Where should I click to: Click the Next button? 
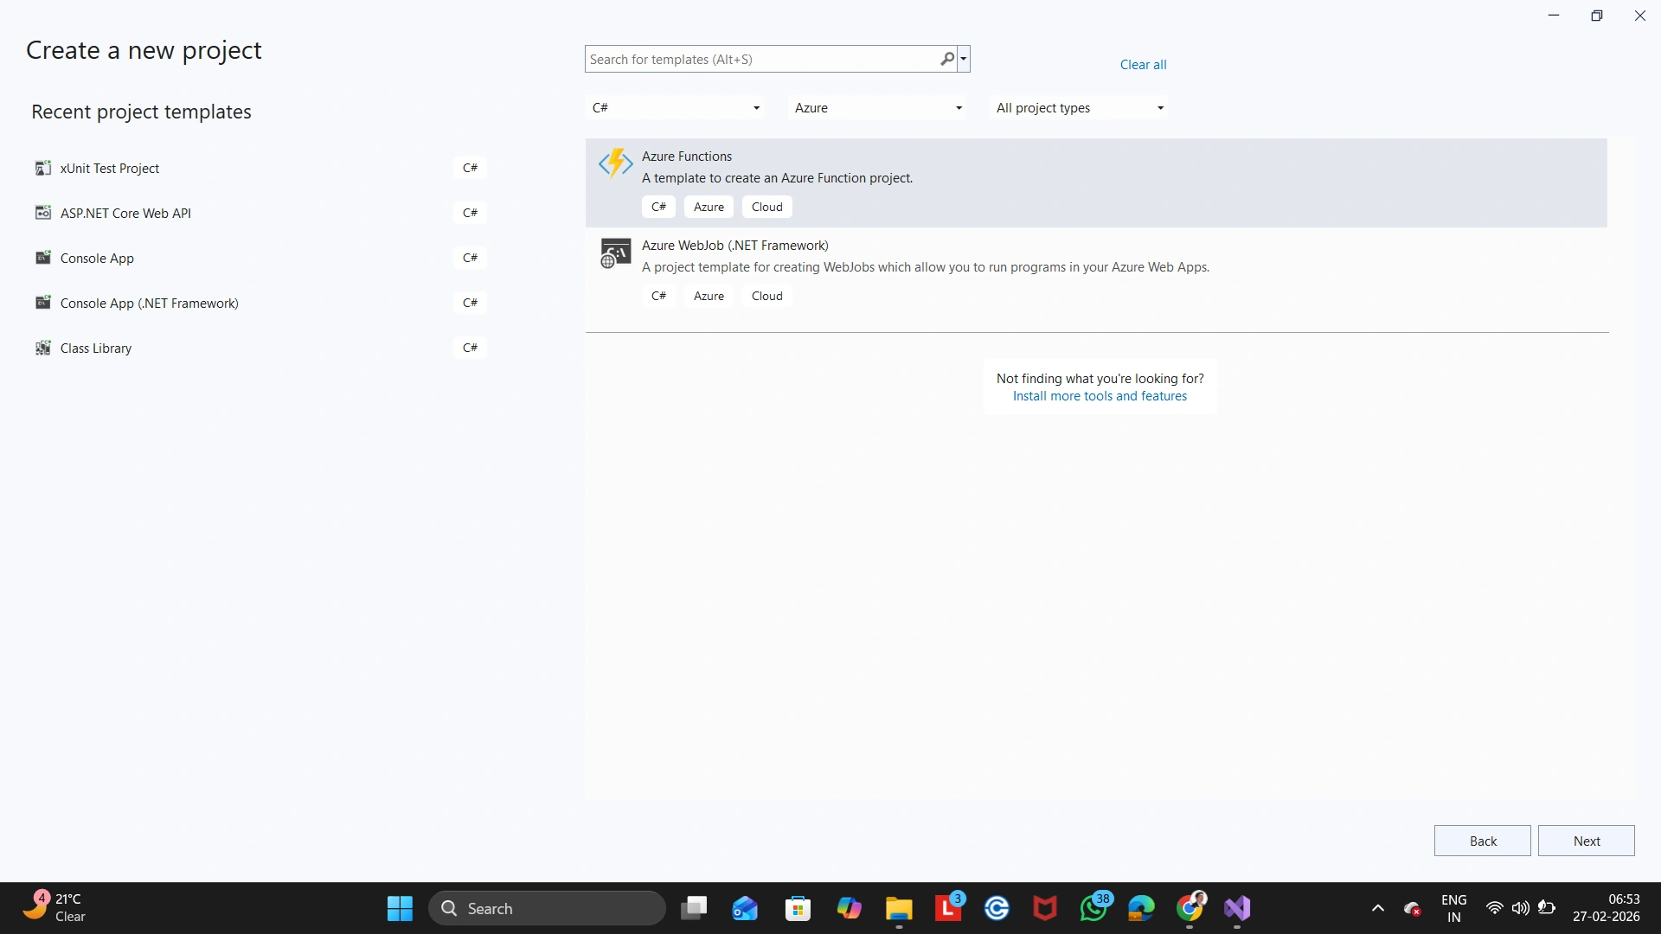(x=1587, y=841)
